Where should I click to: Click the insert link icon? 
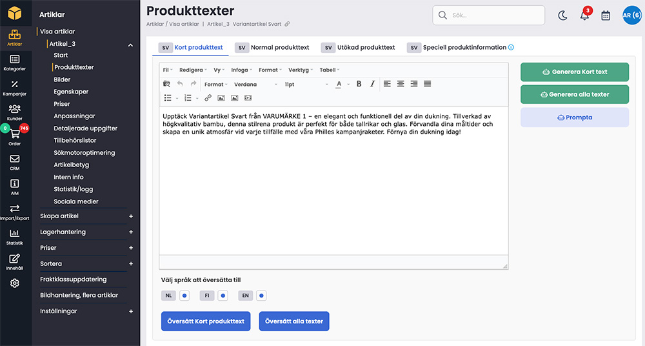click(x=208, y=98)
